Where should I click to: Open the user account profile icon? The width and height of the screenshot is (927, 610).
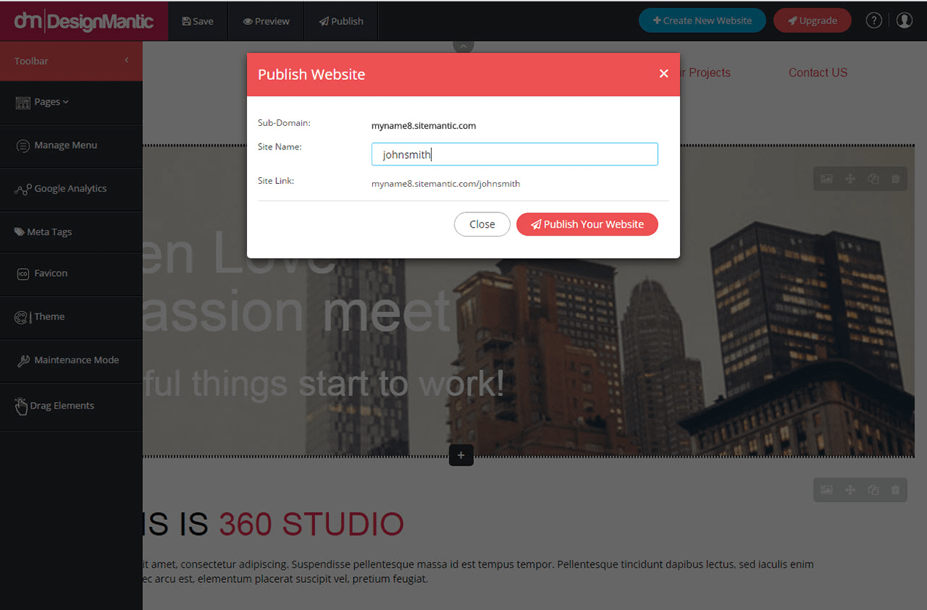pyautogui.click(x=904, y=21)
